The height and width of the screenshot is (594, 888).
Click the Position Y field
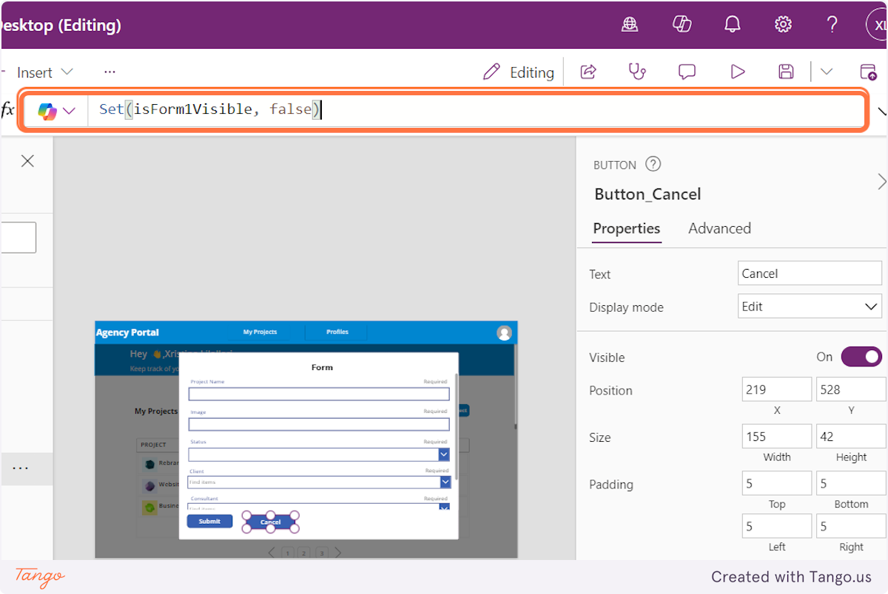pyautogui.click(x=851, y=389)
